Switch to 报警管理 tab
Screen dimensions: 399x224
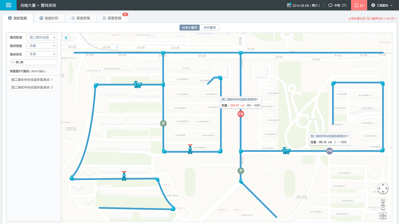(x=112, y=18)
